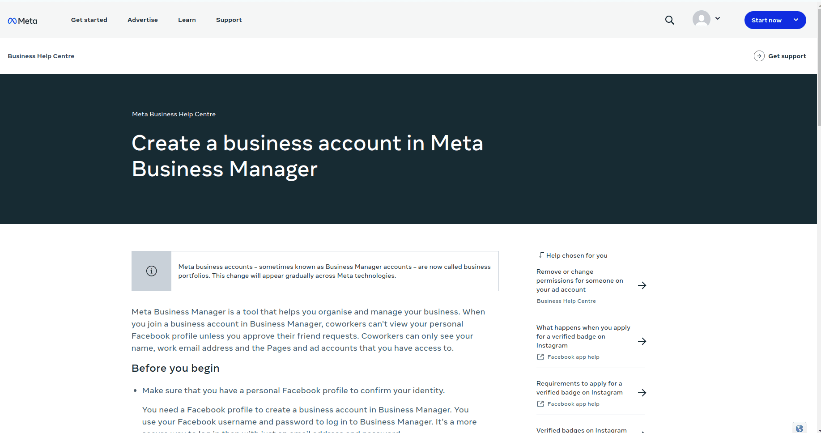Open Business Help Centre link
This screenshot has height=433, width=821.
point(41,56)
